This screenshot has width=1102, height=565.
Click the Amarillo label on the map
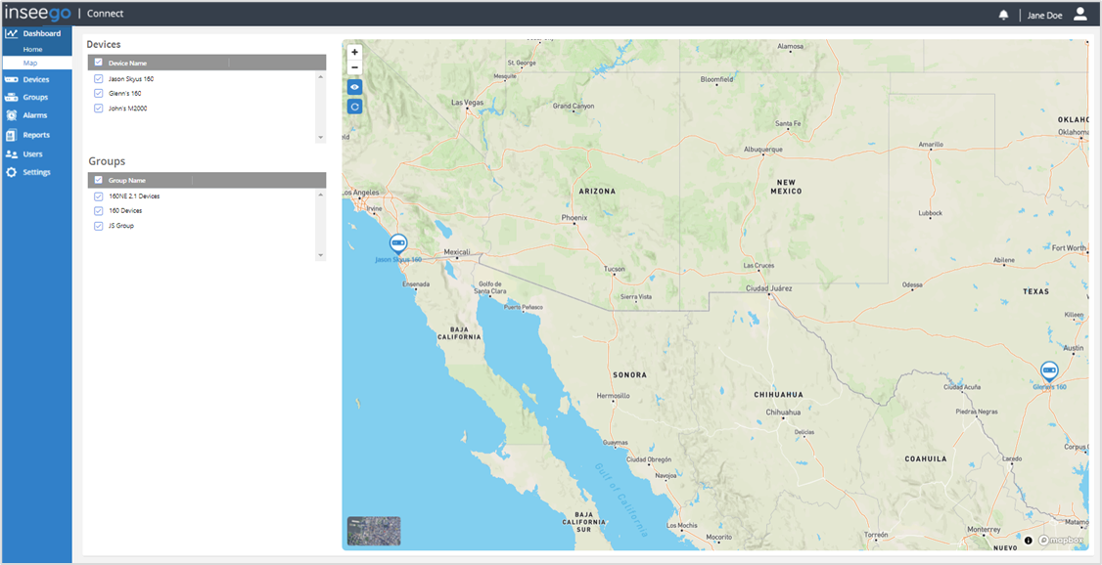coord(931,144)
